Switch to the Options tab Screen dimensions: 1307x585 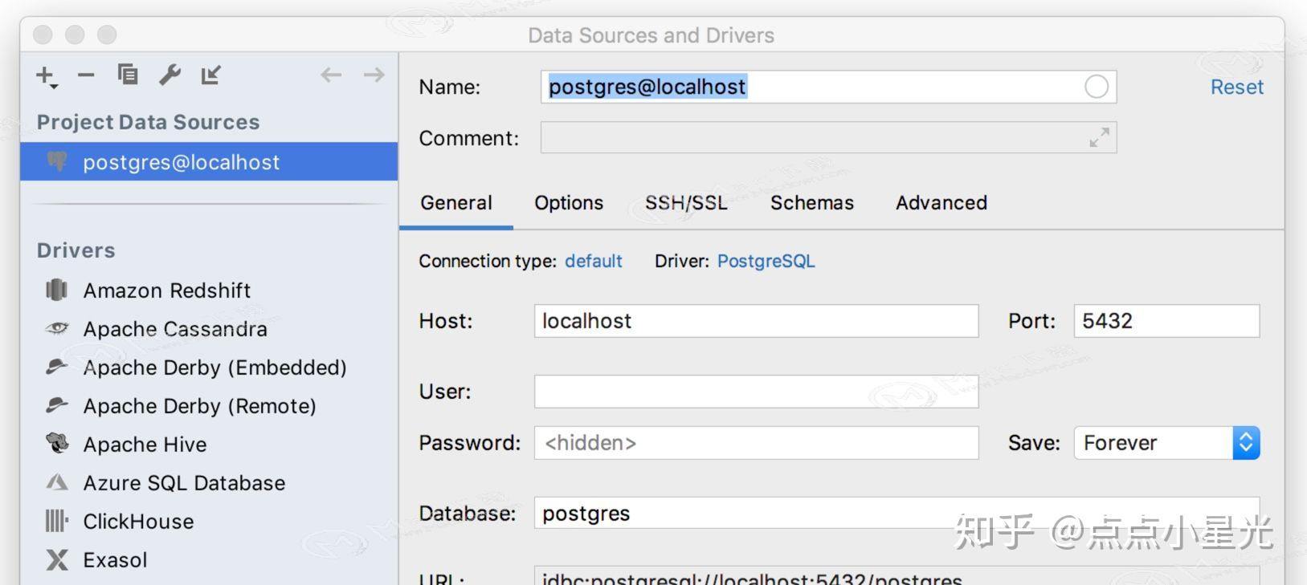pyautogui.click(x=569, y=203)
